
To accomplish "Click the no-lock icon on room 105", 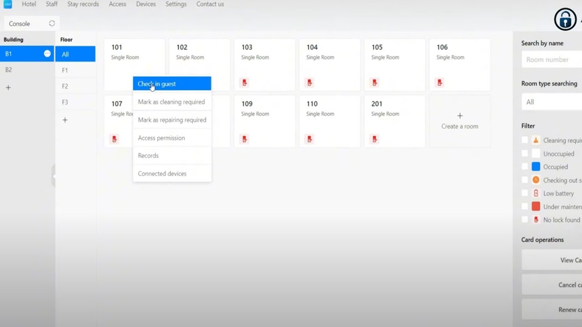I will tap(375, 83).
